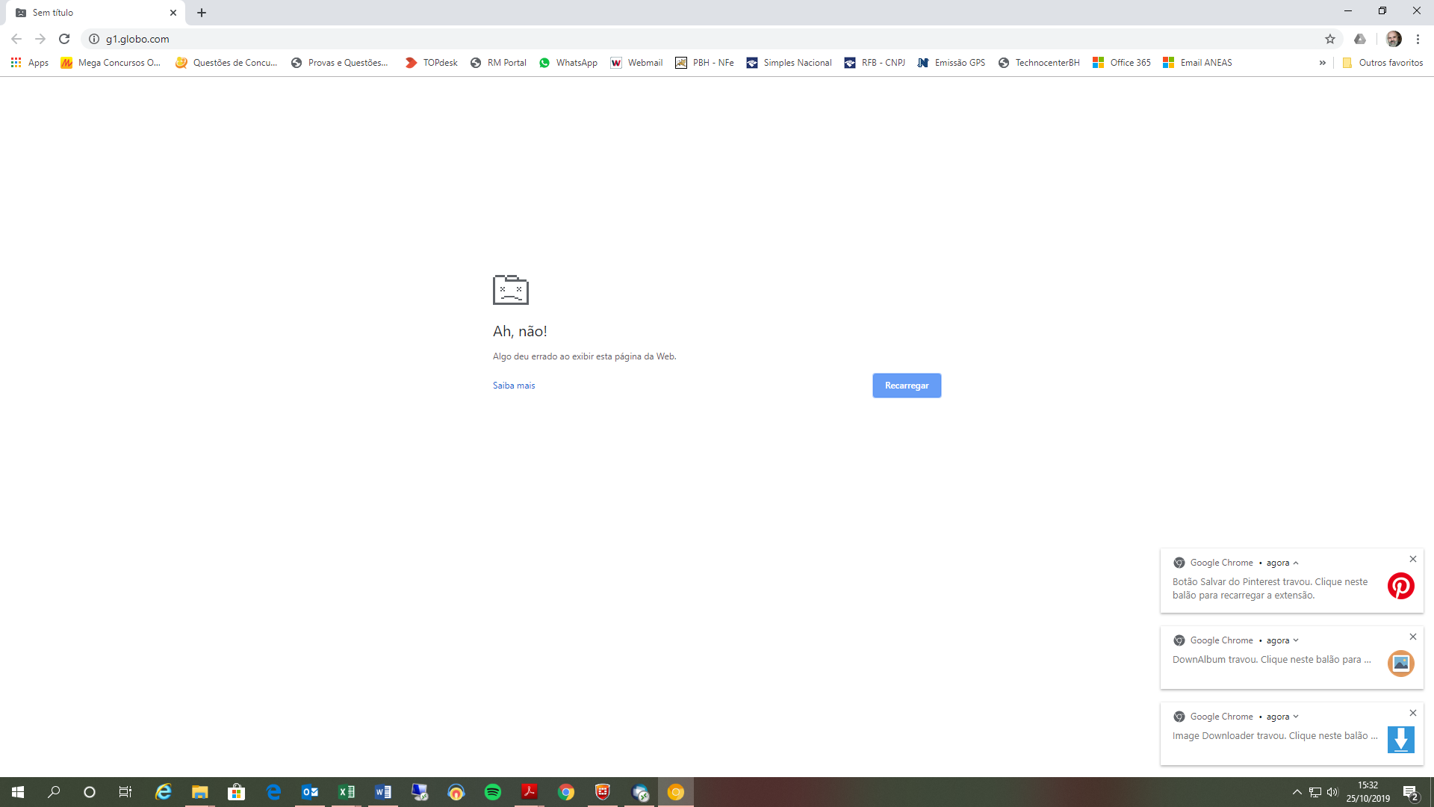The width and height of the screenshot is (1434, 807).
Task: Open the Saiba mais link
Action: 513,386
